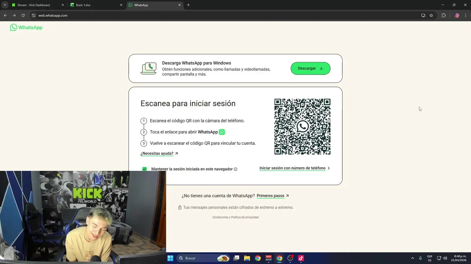Click the 'Escanea para iniciar sesión' heading
The width and height of the screenshot is (471, 264).
188,103
